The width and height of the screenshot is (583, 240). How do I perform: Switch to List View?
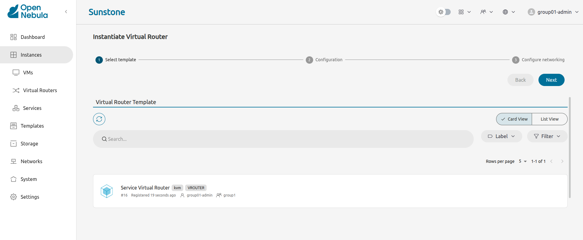(x=549, y=119)
